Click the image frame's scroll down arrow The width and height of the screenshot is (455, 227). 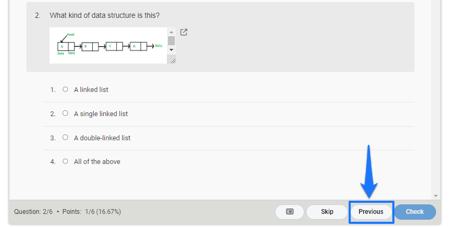click(x=172, y=50)
